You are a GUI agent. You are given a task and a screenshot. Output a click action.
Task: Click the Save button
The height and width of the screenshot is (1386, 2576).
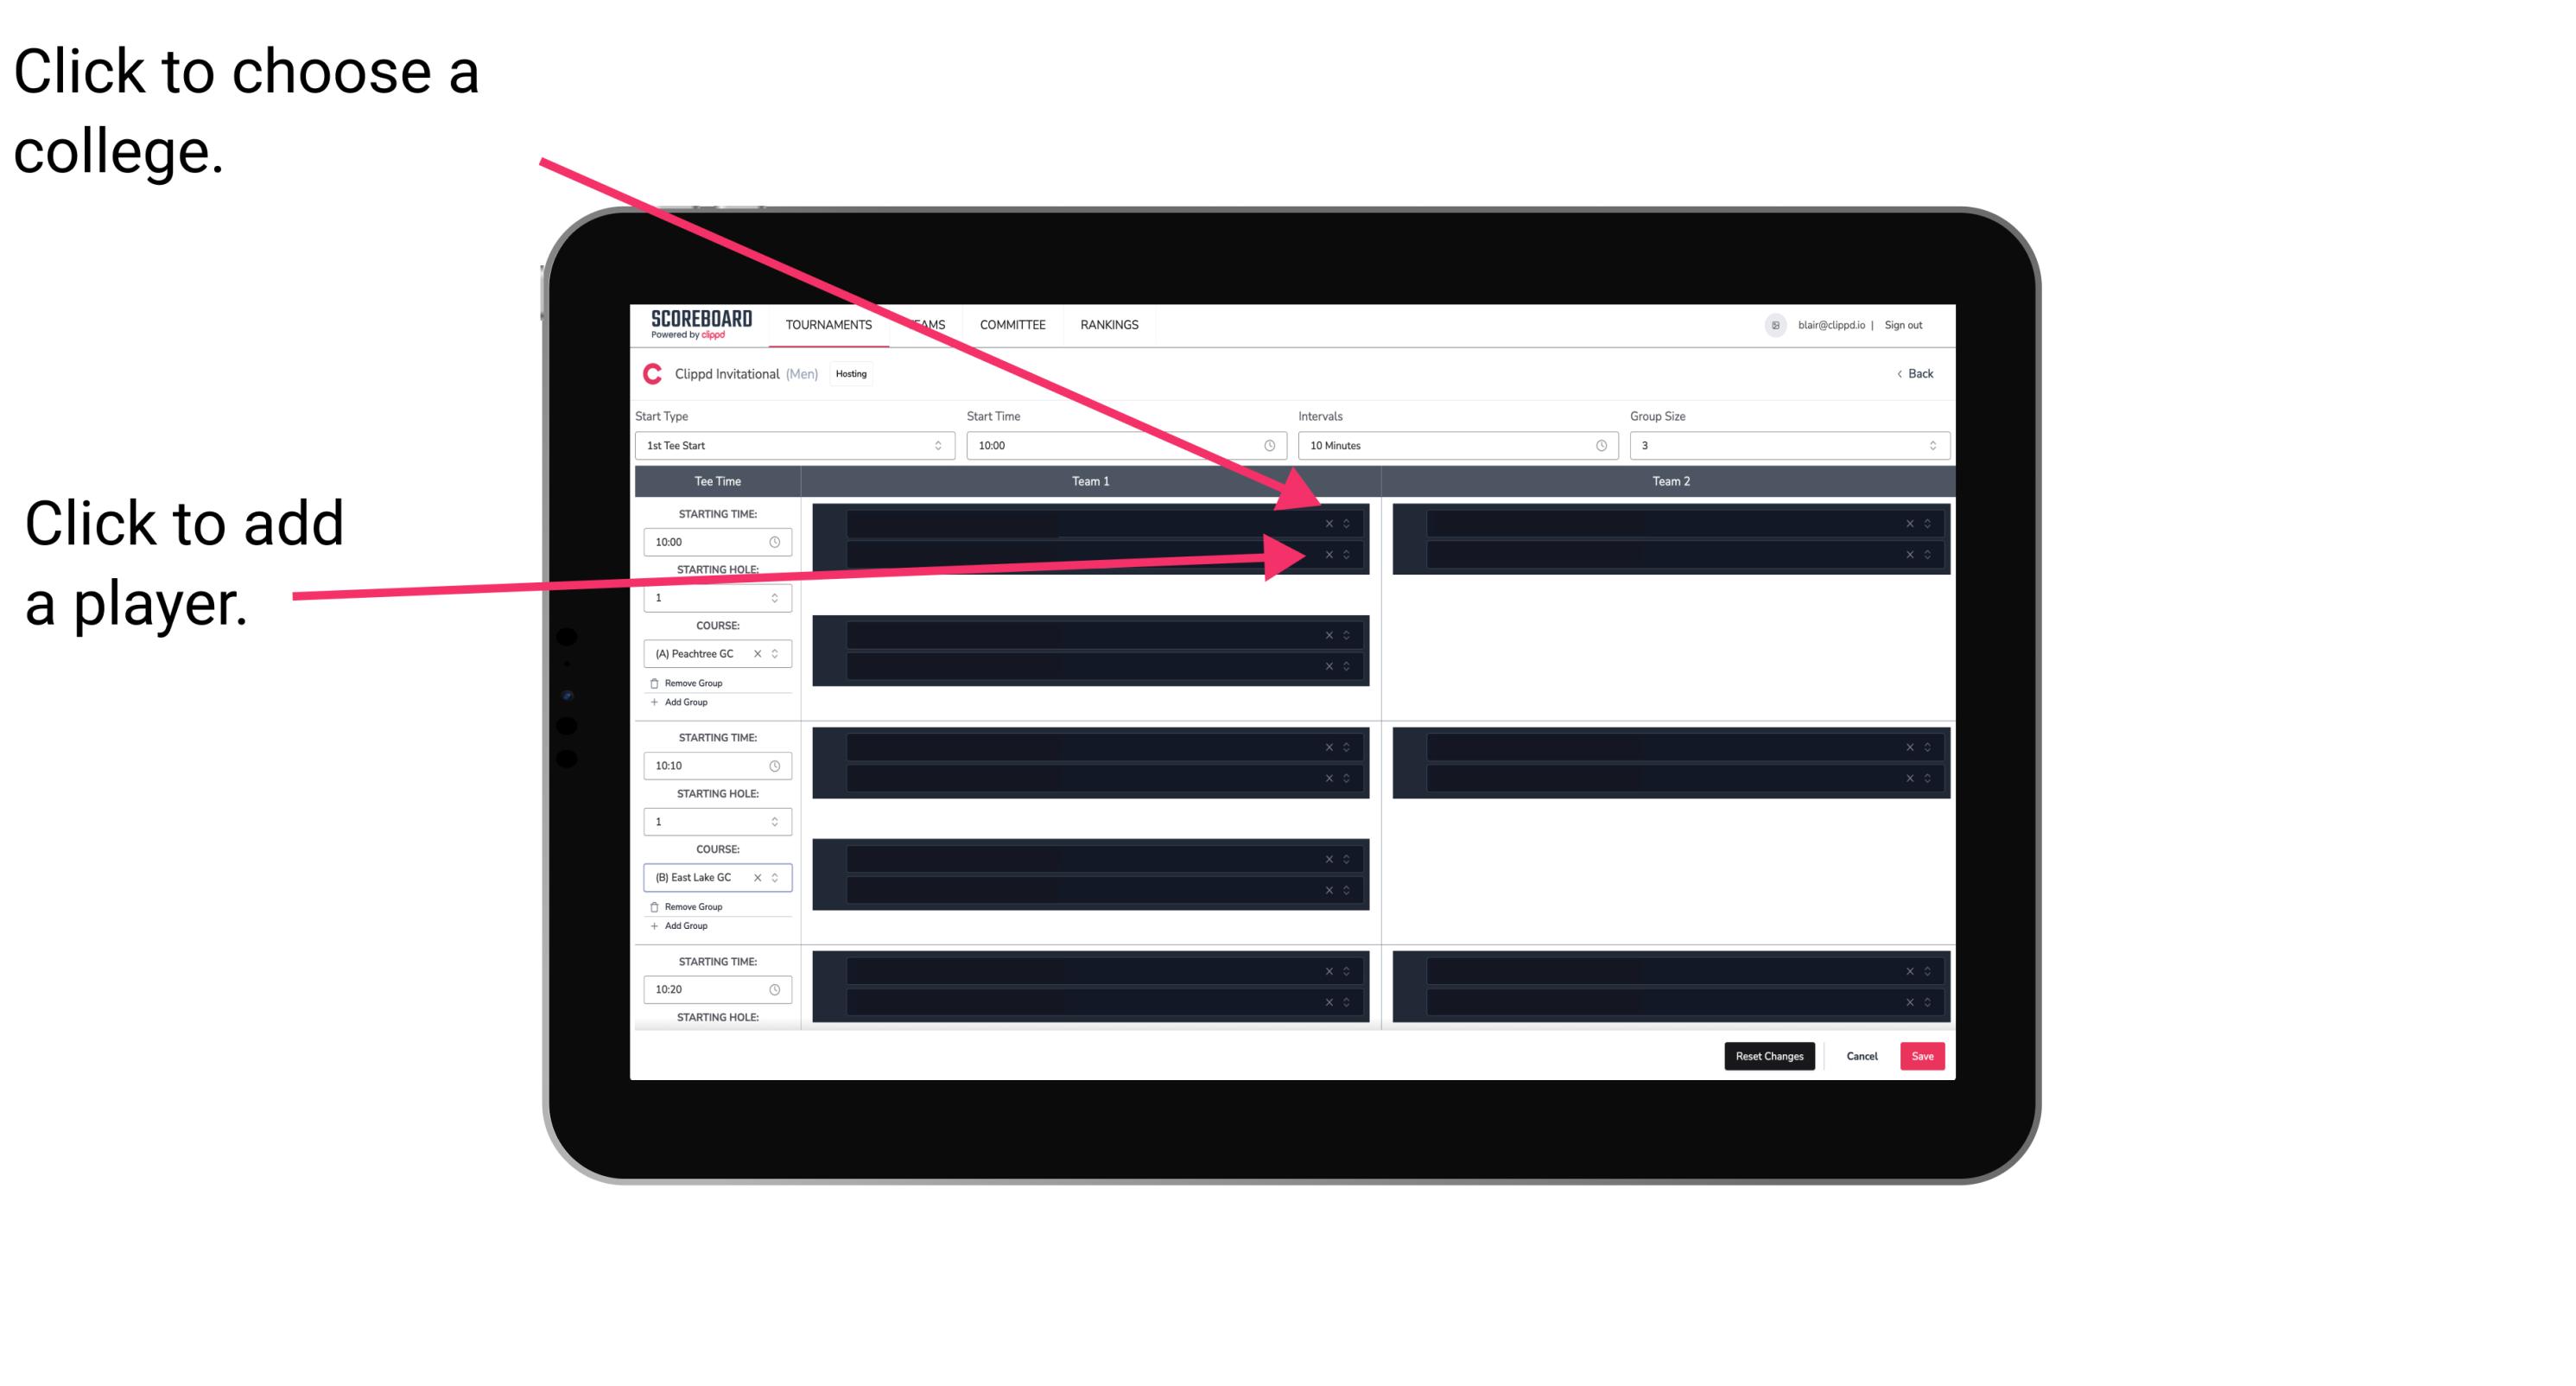tap(1923, 1055)
